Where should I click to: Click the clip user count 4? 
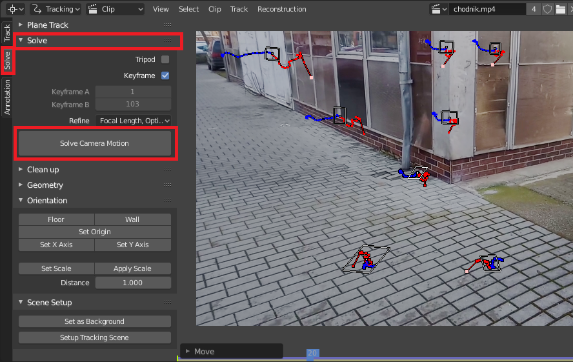534,9
